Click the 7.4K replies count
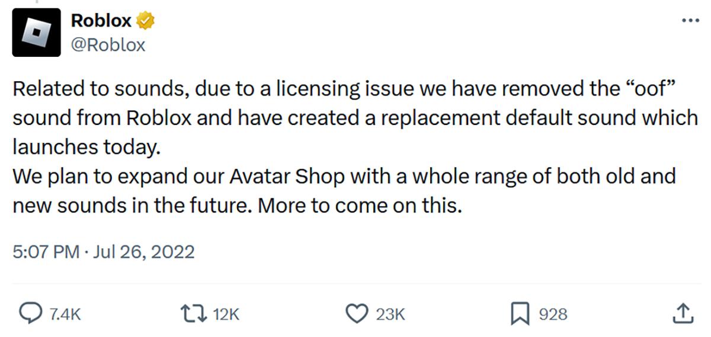The width and height of the screenshot is (711, 337). click(x=64, y=314)
